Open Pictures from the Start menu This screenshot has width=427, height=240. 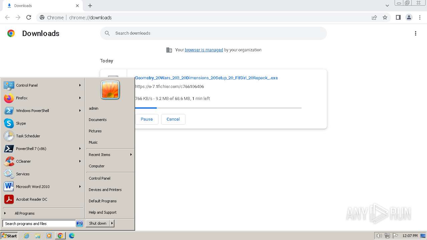(x=95, y=131)
